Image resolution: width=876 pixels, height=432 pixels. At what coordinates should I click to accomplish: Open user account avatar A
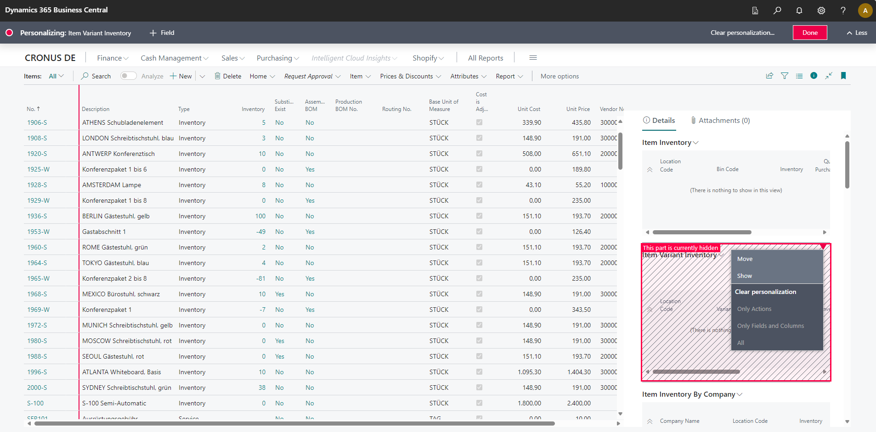pos(865,11)
